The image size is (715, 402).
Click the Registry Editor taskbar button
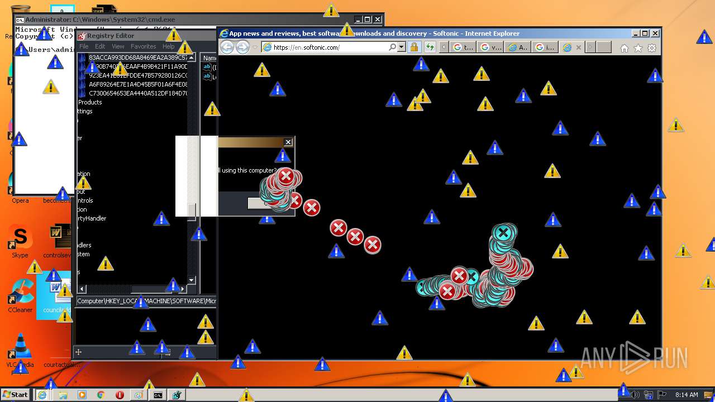177,395
